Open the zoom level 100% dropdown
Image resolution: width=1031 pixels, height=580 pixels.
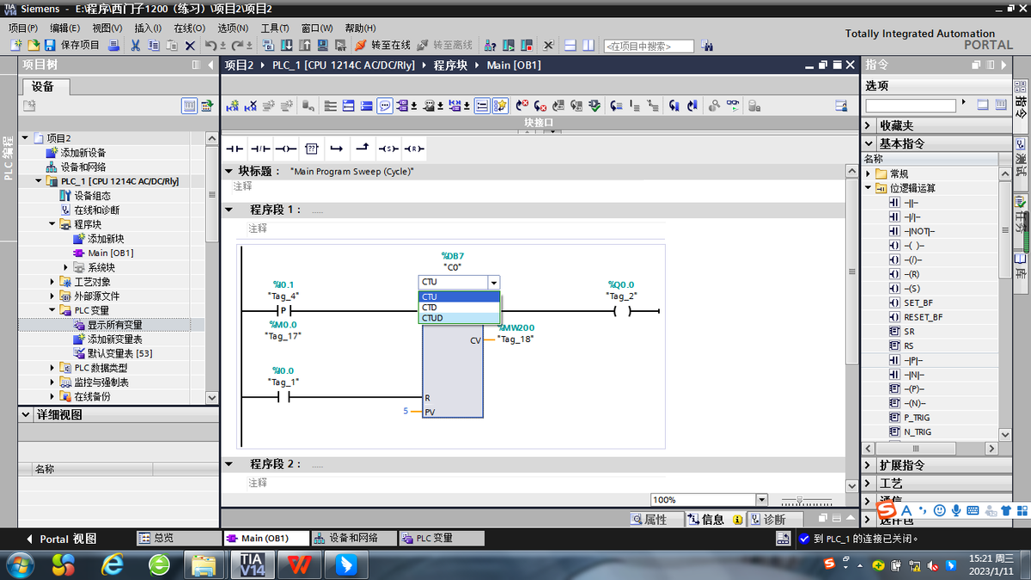pyautogui.click(x=760, y=500)
